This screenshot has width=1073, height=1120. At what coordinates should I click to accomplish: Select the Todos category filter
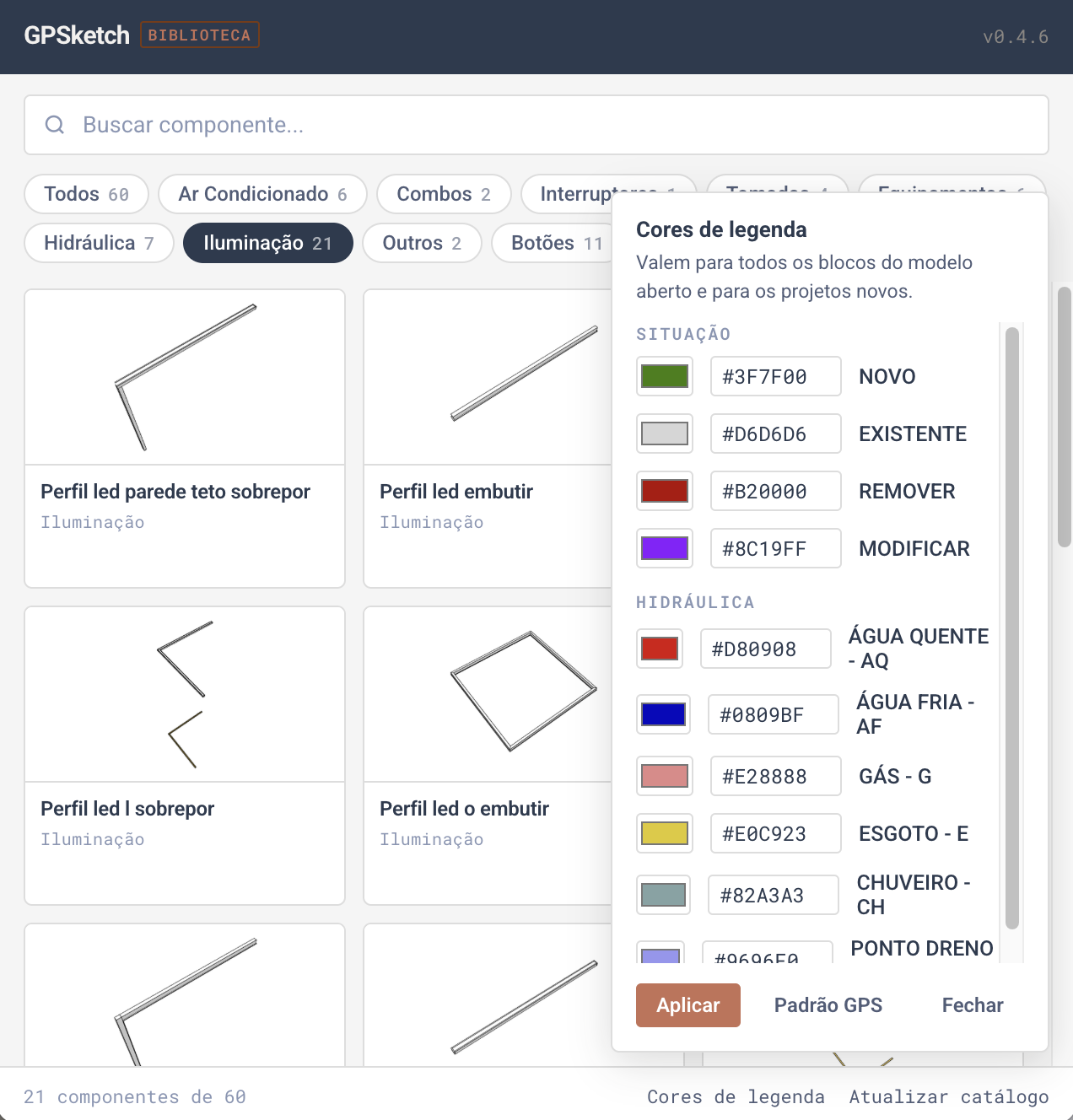pos(87,194)
